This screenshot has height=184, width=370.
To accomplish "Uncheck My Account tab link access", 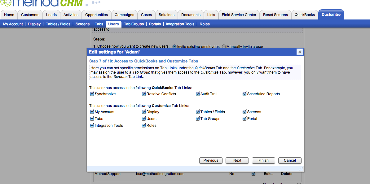I will coord(92,112).
